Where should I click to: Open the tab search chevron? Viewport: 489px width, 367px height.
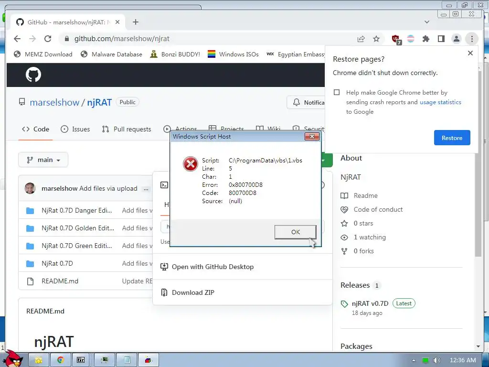427,22
